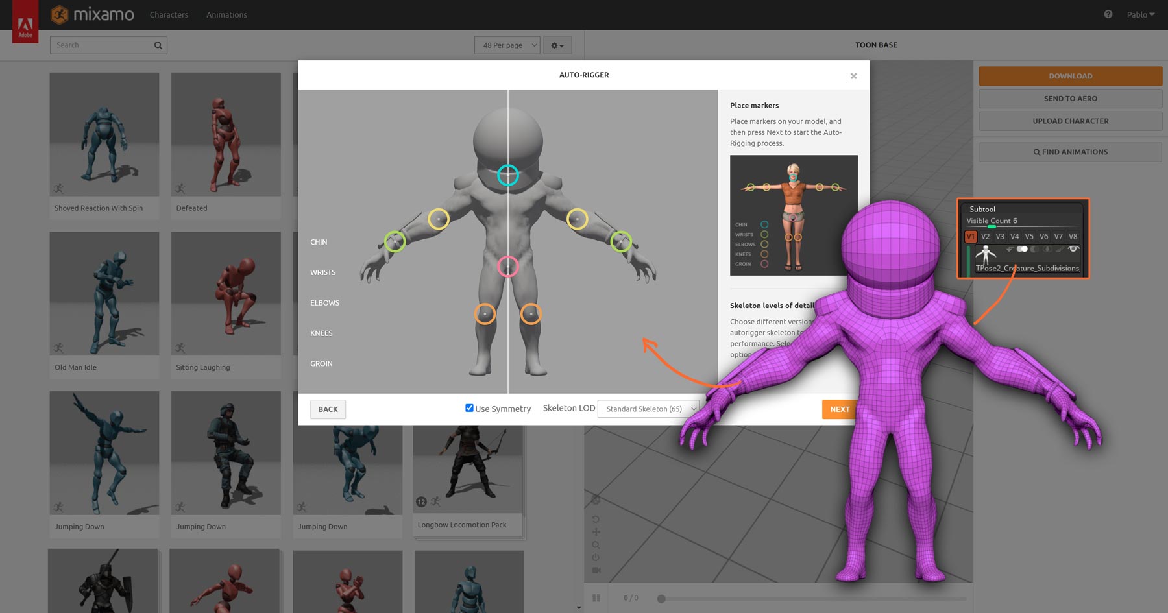Open the gear settings dropdown

pos(557,45)
